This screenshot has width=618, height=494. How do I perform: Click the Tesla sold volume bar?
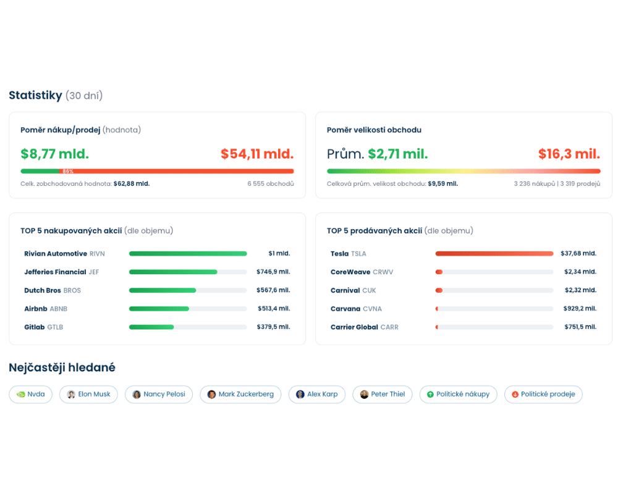(494, 254)
